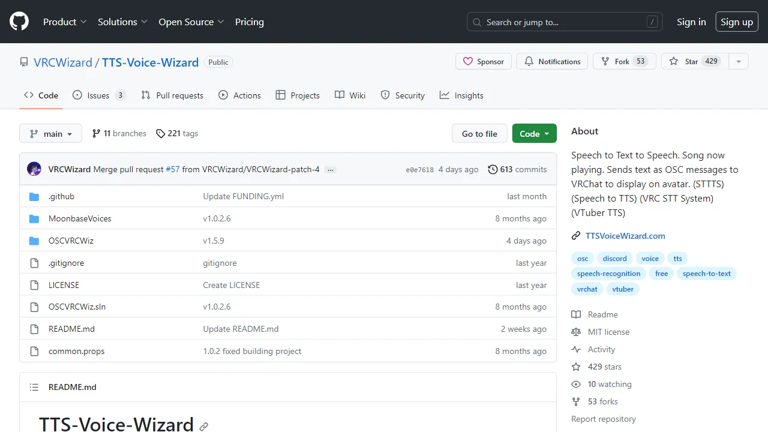Expand the Product menu
Viewport: 768px width, 432px height.
click(x=65, y=22)
